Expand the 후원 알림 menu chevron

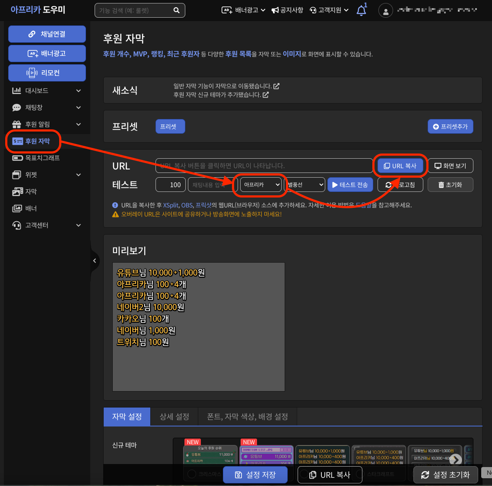point(79,124)
